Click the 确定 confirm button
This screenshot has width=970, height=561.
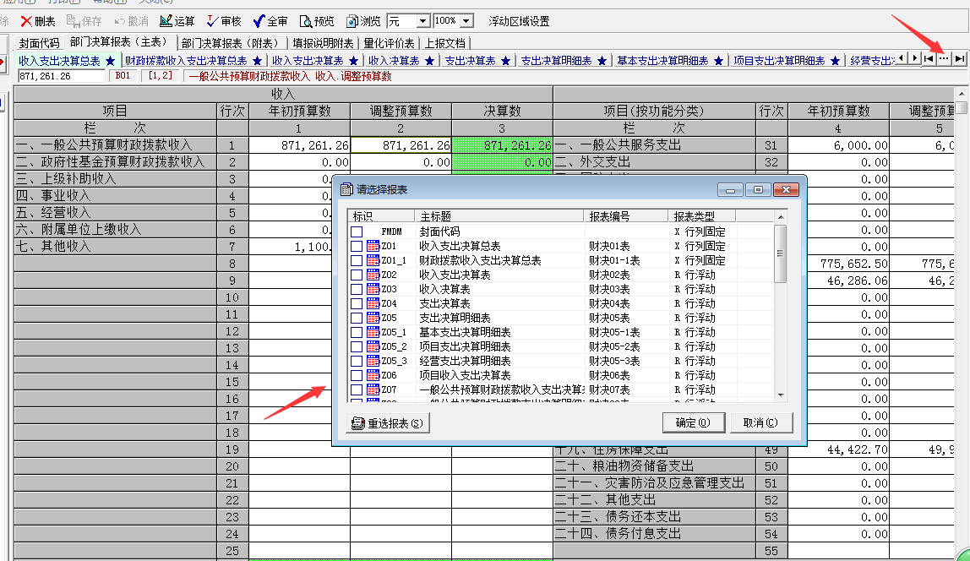coord(693,422)
